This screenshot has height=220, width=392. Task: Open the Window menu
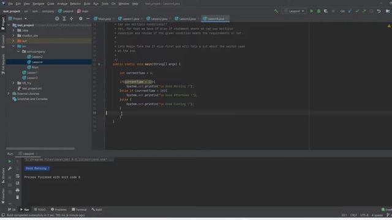(x=124, y=4)
